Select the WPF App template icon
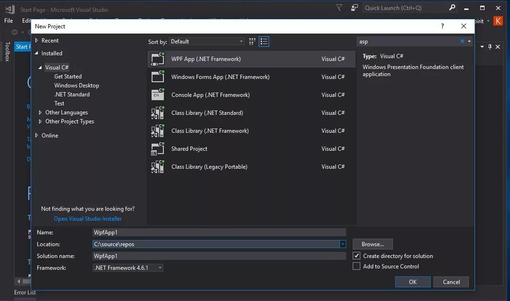 click(x=158, y=59)
